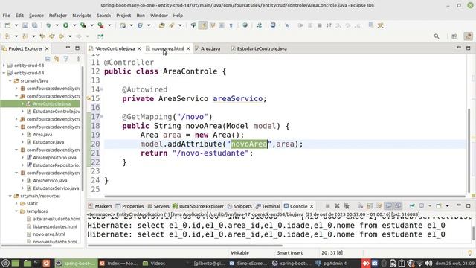
Task: Select alterar-estudante.html in templates folder
Action: tap(57, 219)
